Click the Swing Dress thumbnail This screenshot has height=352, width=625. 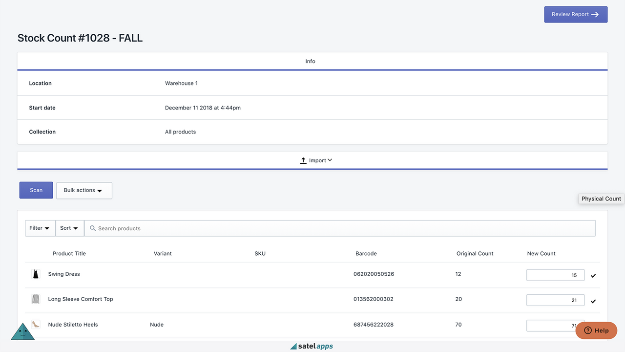click(36, 274)
